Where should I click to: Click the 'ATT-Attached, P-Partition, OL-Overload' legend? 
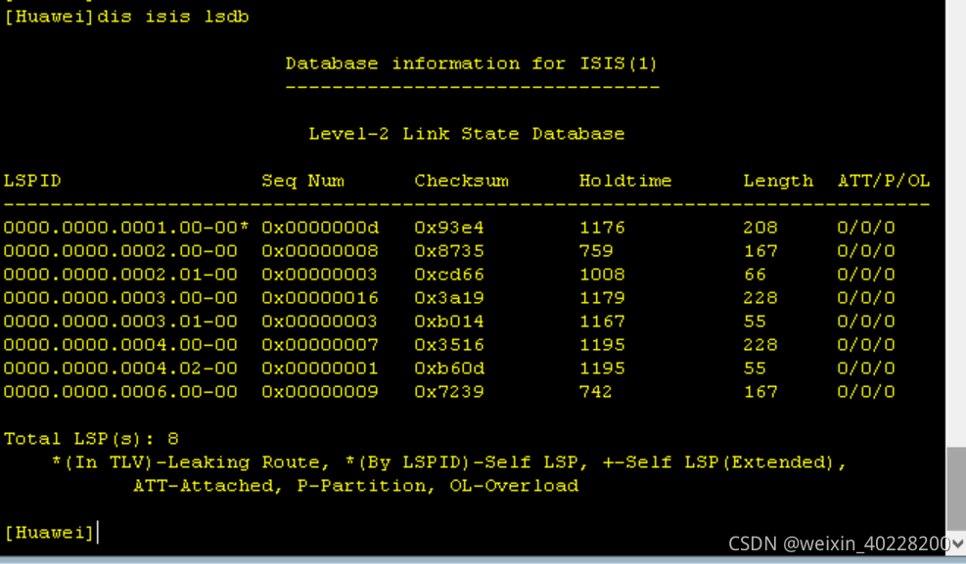(356, 486)
